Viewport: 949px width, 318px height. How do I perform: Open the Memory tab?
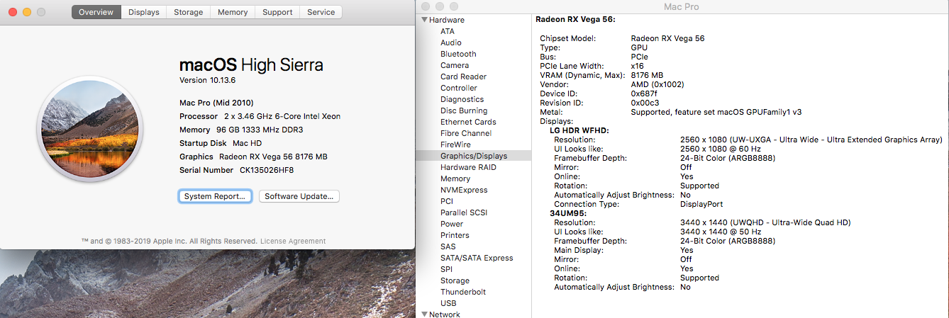(233, 12)
